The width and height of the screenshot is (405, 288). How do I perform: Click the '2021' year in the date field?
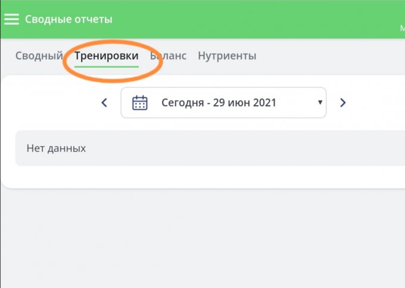[x=263, y=103]
